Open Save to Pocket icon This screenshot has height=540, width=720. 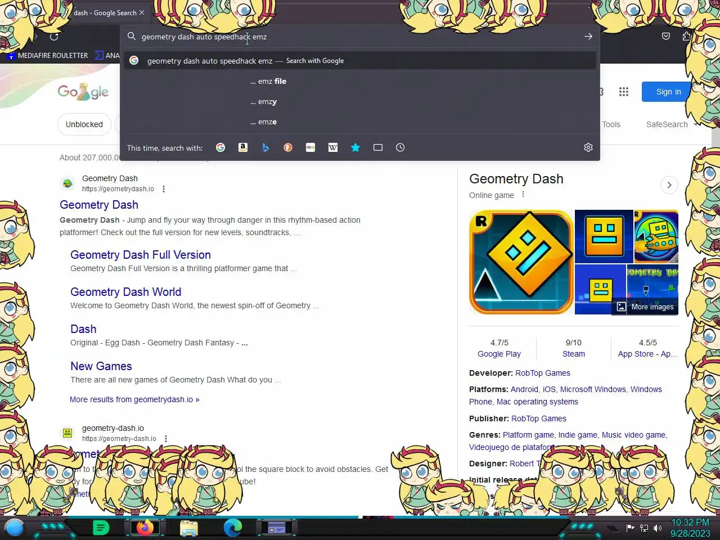pos(666,37)
